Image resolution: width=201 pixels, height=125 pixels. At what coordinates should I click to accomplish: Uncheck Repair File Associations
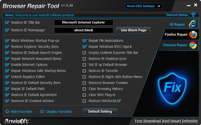click(85, 41)
